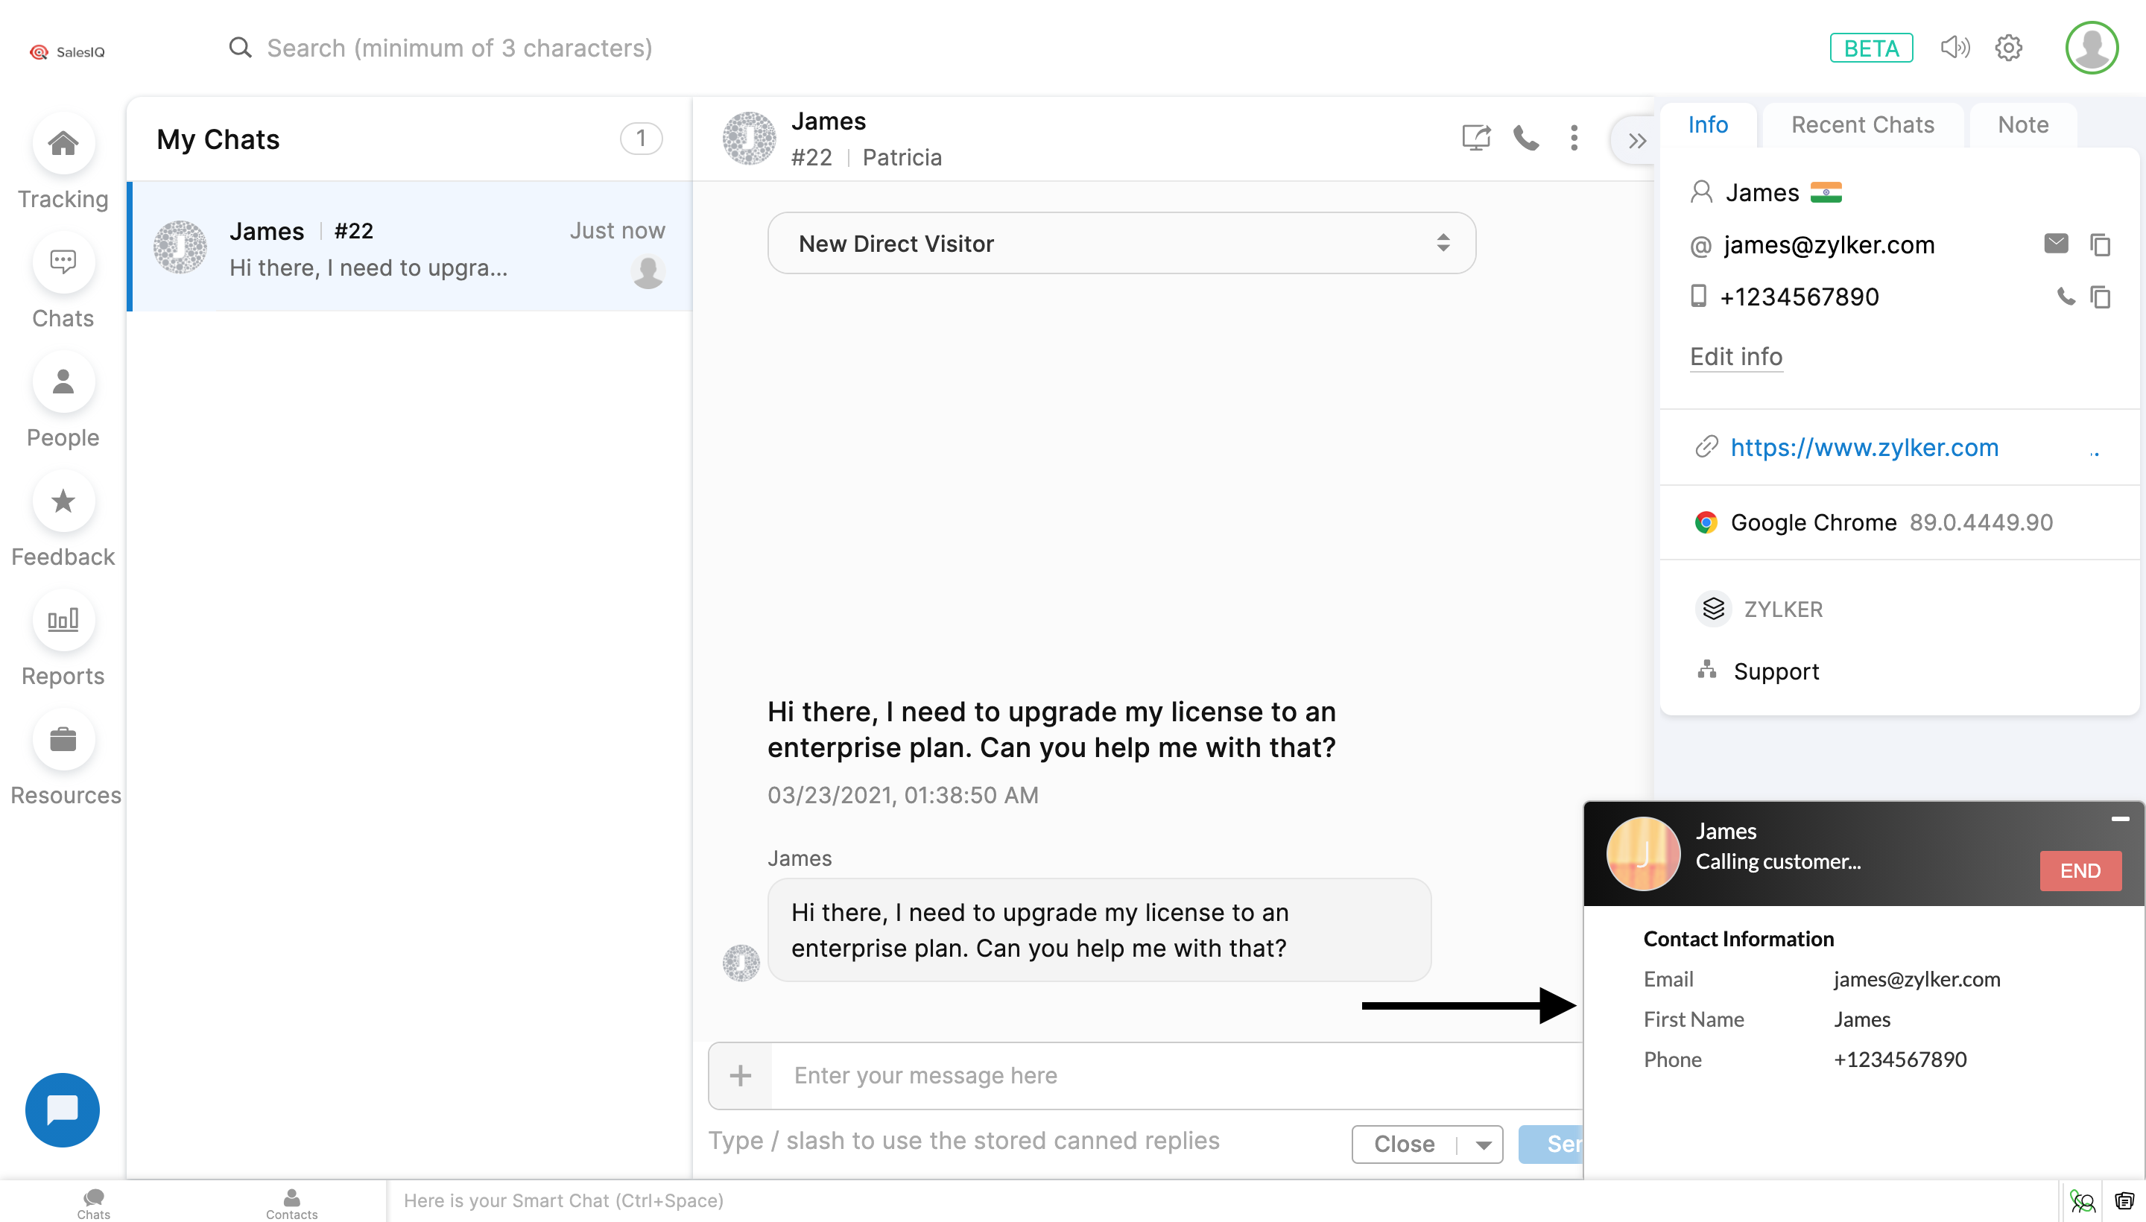Viewport: 2146px width, 1222px height.
Task: Start a call using the chat header phone icon
Action: coord(1525,138)
